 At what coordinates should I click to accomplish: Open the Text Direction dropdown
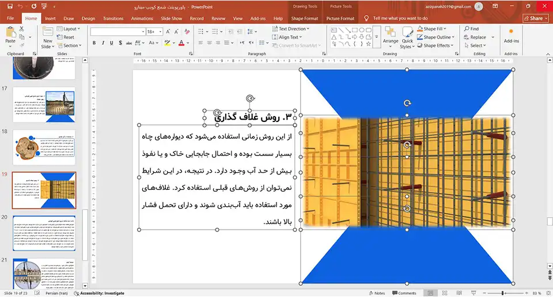click(290, 29)
